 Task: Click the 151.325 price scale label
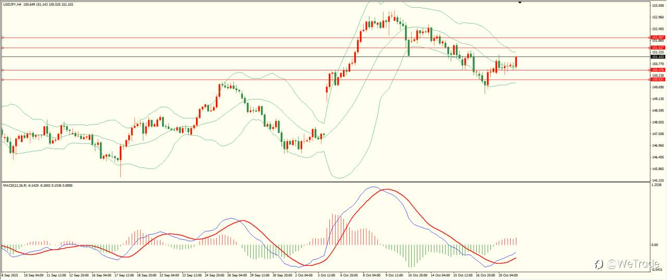[658, 52]
